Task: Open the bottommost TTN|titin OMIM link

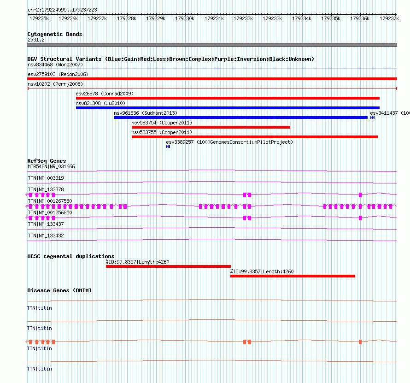Action: pyautogui.click(x=40, y=369)
